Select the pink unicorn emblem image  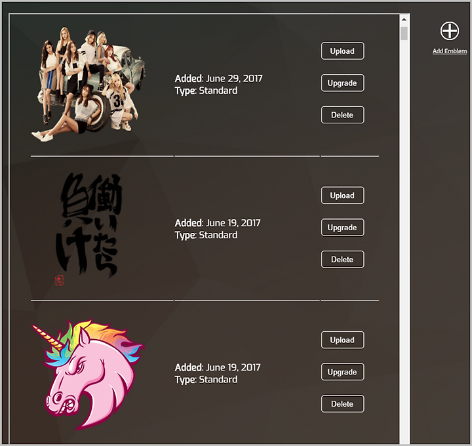[88, 374]
